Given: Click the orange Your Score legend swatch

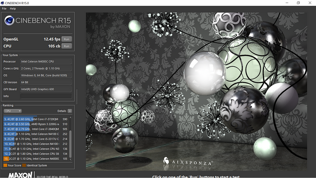Looking at the screenshot, I should point(5,165).
